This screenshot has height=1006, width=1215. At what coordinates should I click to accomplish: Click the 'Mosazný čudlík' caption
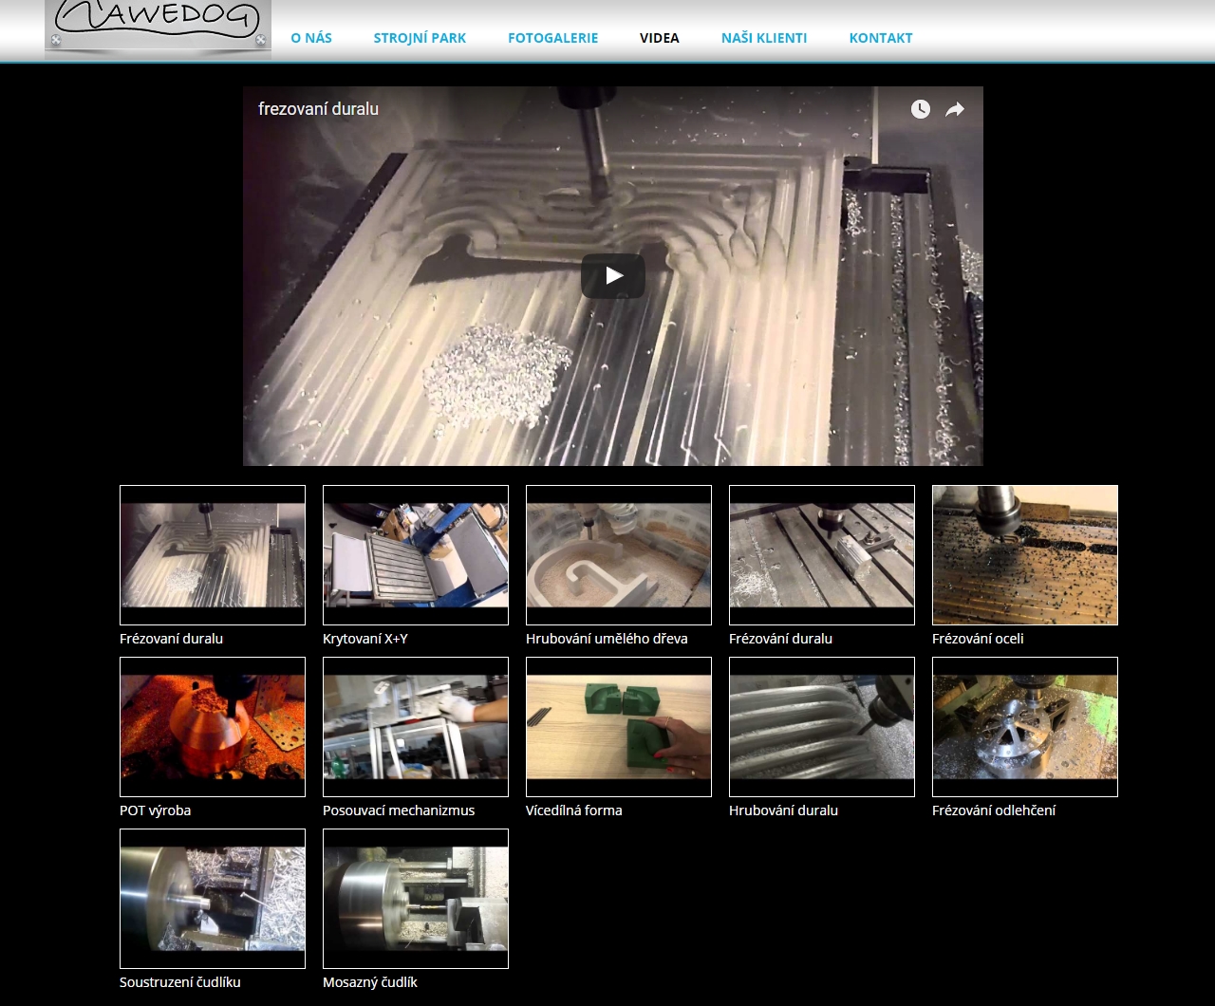(x=370, y=982)
